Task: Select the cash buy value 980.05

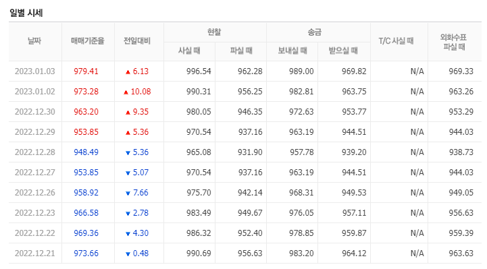Action: [x=199, y=111]
